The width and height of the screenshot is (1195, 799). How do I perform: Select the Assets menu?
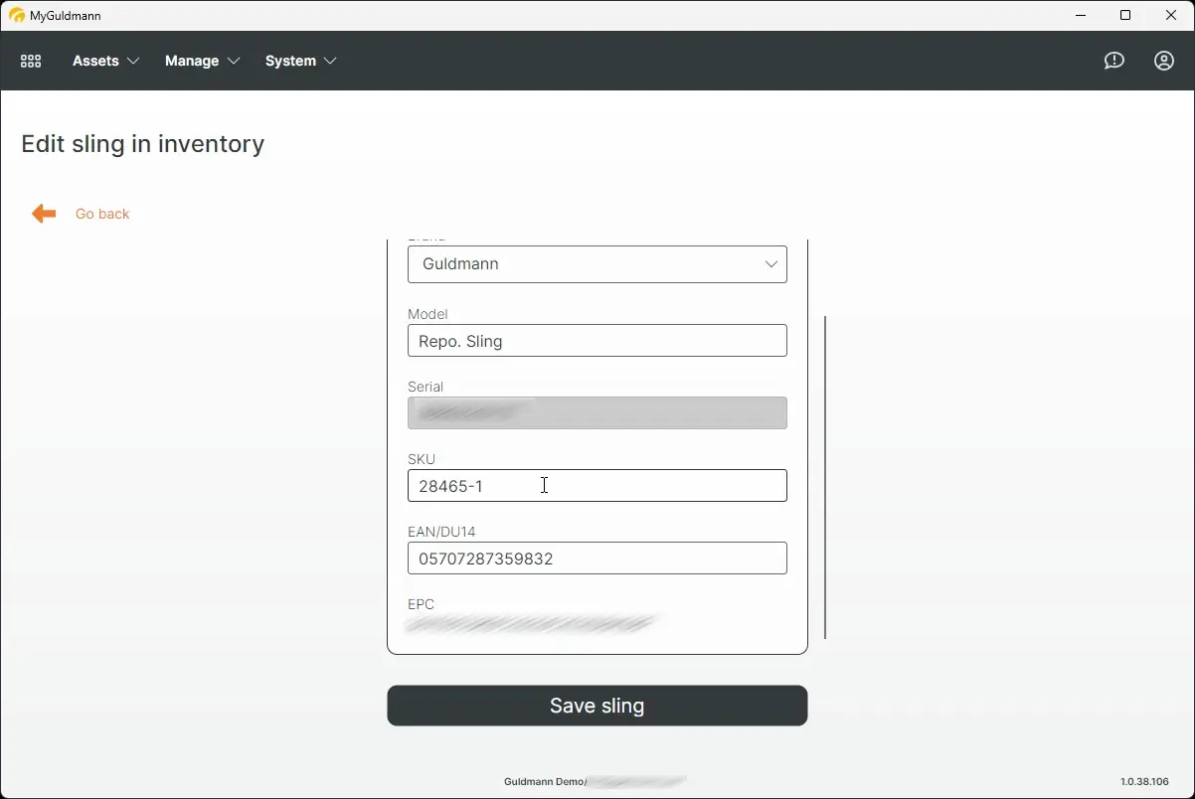click(x=94, y=61)
